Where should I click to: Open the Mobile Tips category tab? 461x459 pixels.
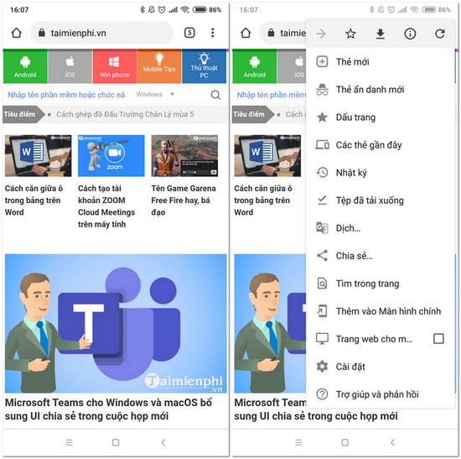coord(159,66)
